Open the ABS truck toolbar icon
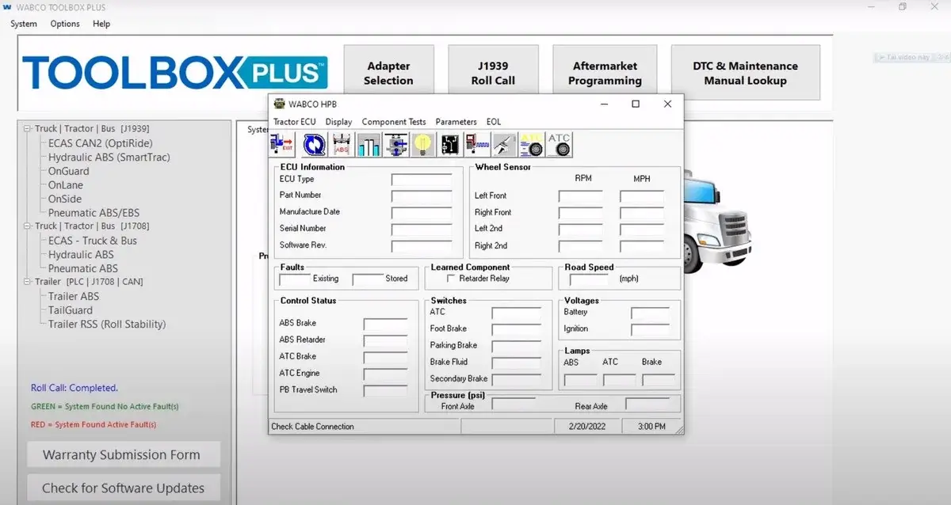 (342, 145)
